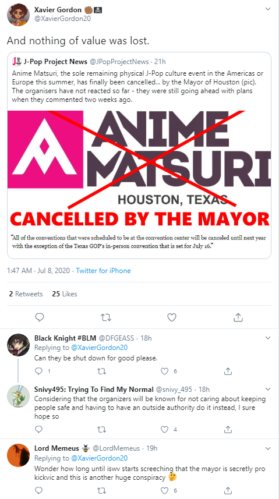View the 2 Retweets list
279x499 pixels.
tap(26, 293)
